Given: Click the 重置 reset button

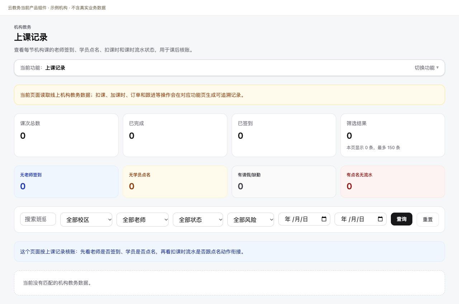Looking at the screenshot, I should pyautogui.click(x=428, y=219).
